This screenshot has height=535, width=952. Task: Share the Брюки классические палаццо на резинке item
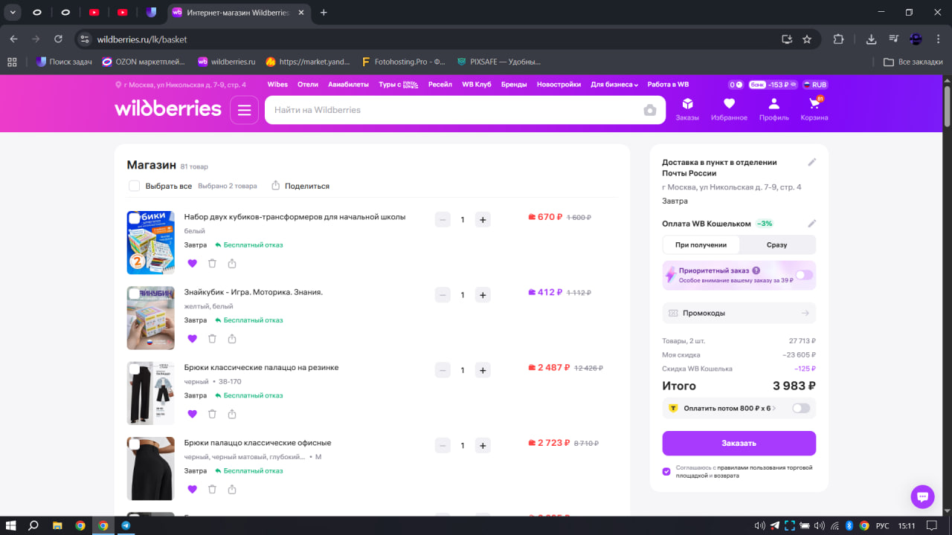232,414
